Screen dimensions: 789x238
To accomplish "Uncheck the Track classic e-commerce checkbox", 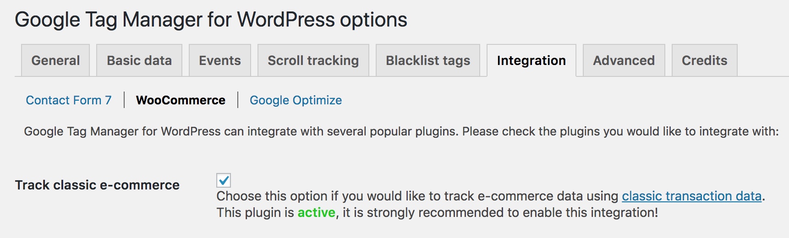I will pyautogui.click(x=224, y=180).
